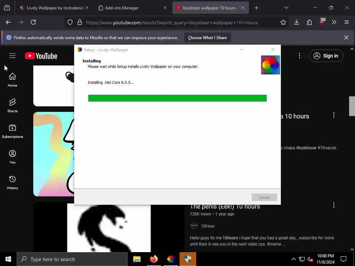Image resolution: width=355 pixels, height=266 pixels.
Task: Click the site padlock icon
Action: (80, 23)
